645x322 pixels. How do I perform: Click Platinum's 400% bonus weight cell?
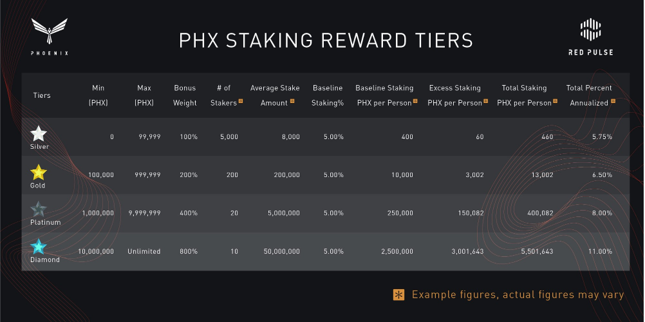189,213
